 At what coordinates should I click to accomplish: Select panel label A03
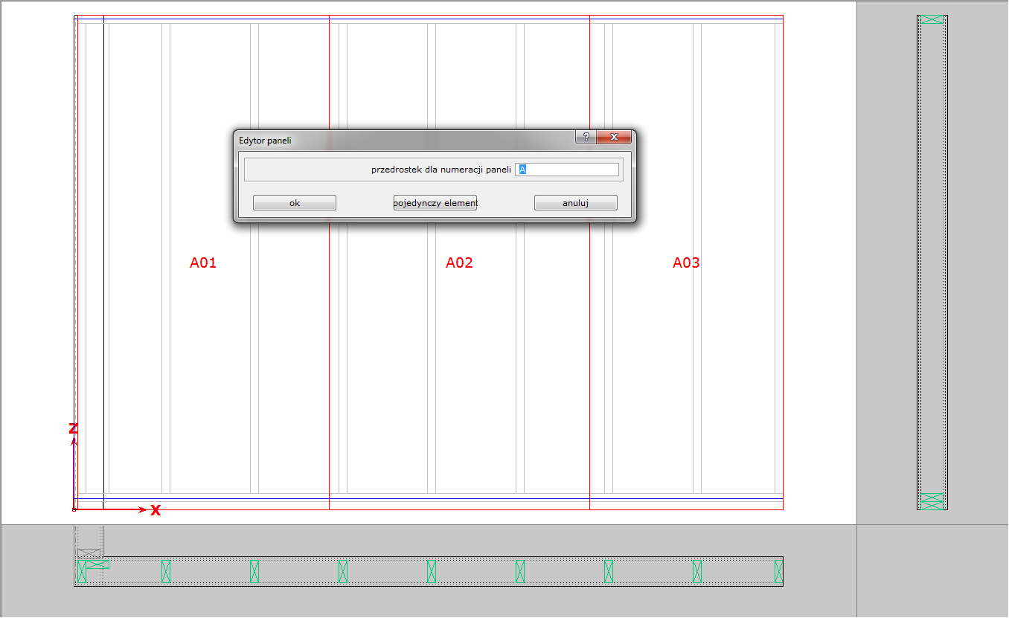686,263
